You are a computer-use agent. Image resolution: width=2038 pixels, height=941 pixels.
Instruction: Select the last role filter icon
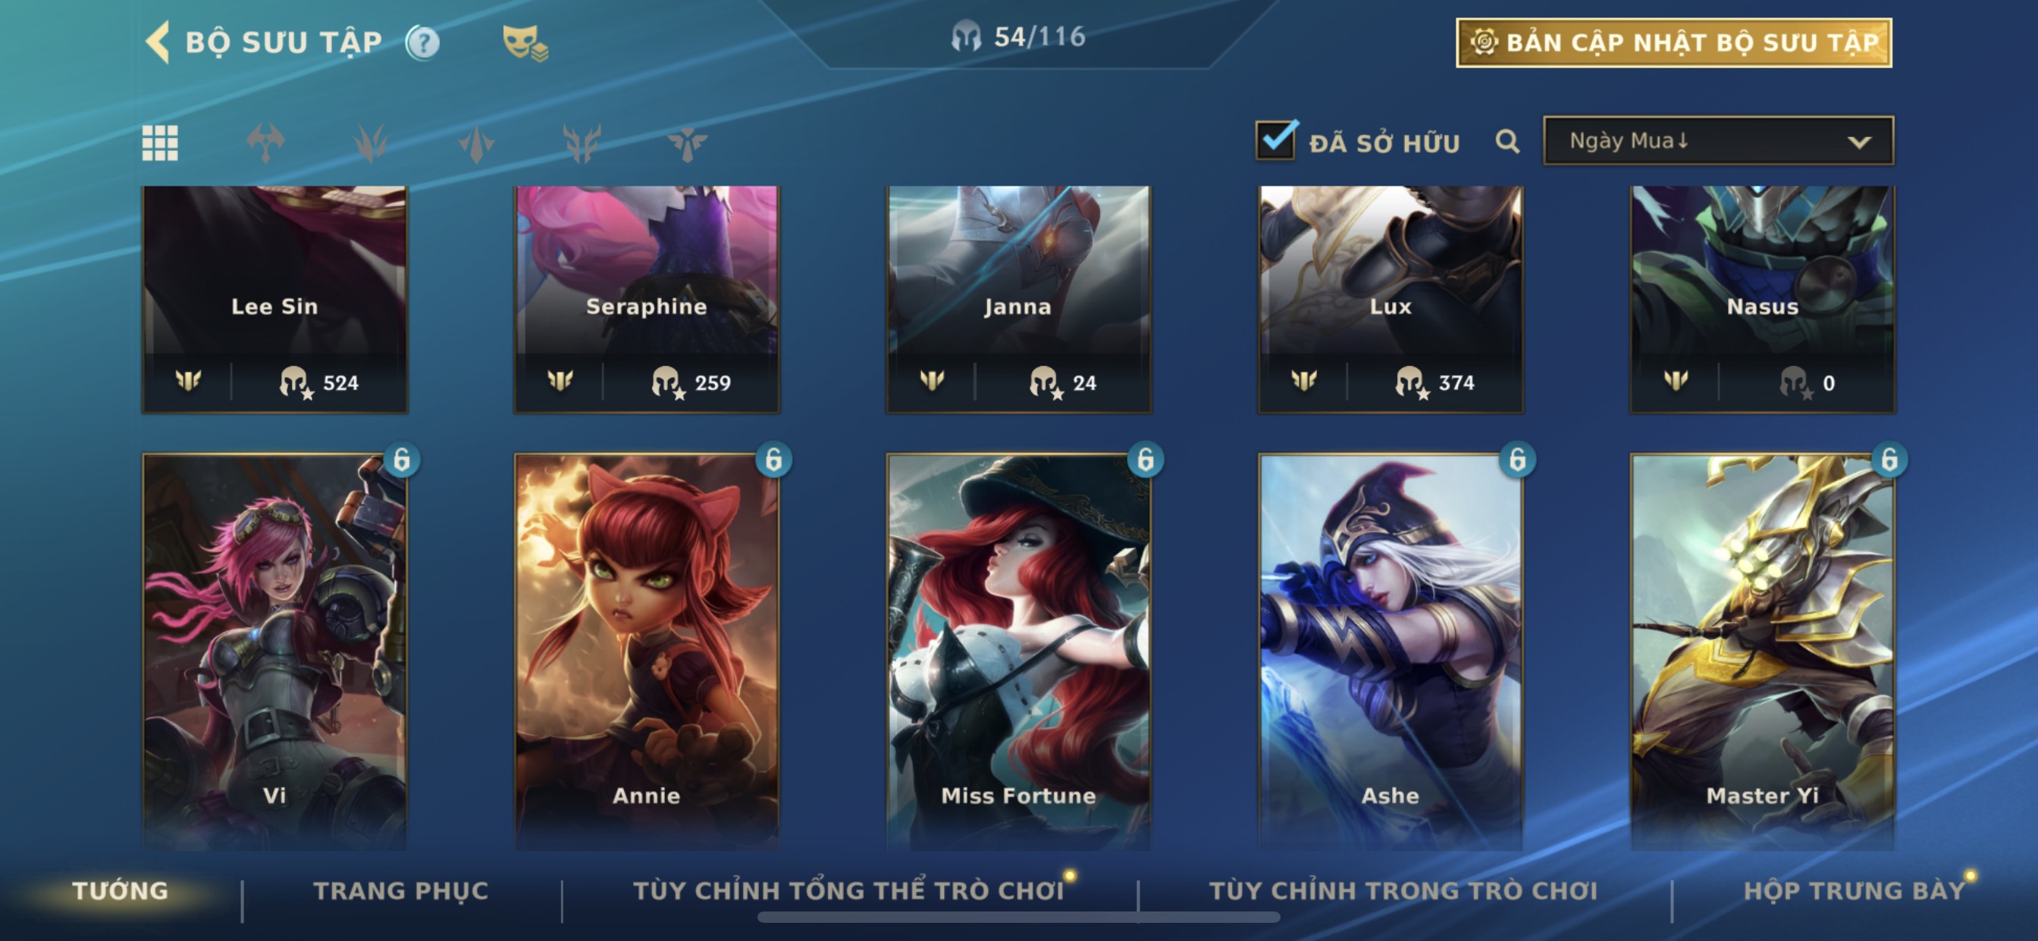(687, 143)
